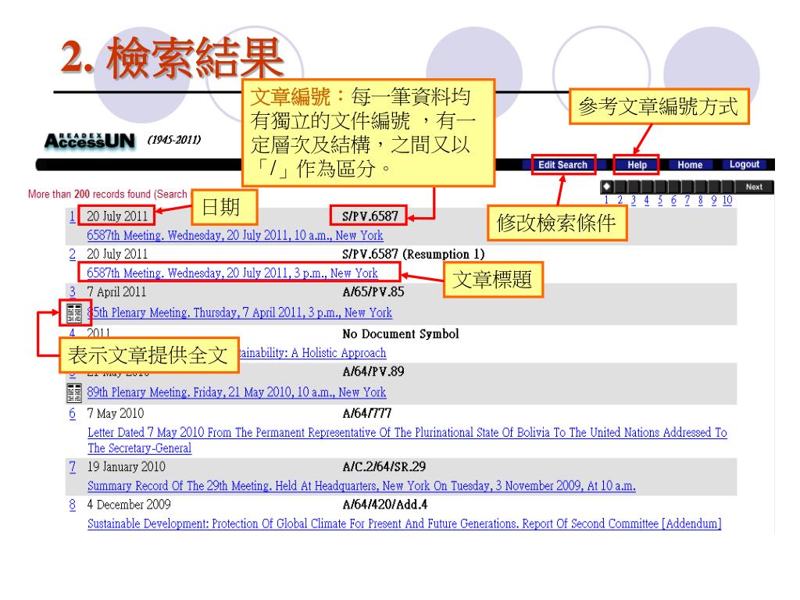Click 'No Document Symbol' text
The width and height of the screenshot is (800, 600).
pyautogui.click(x=401, y=334)
